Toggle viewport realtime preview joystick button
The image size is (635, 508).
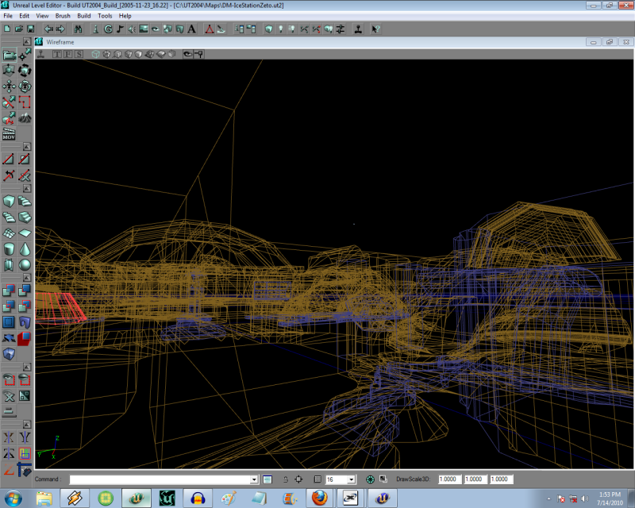pos(41,54)
